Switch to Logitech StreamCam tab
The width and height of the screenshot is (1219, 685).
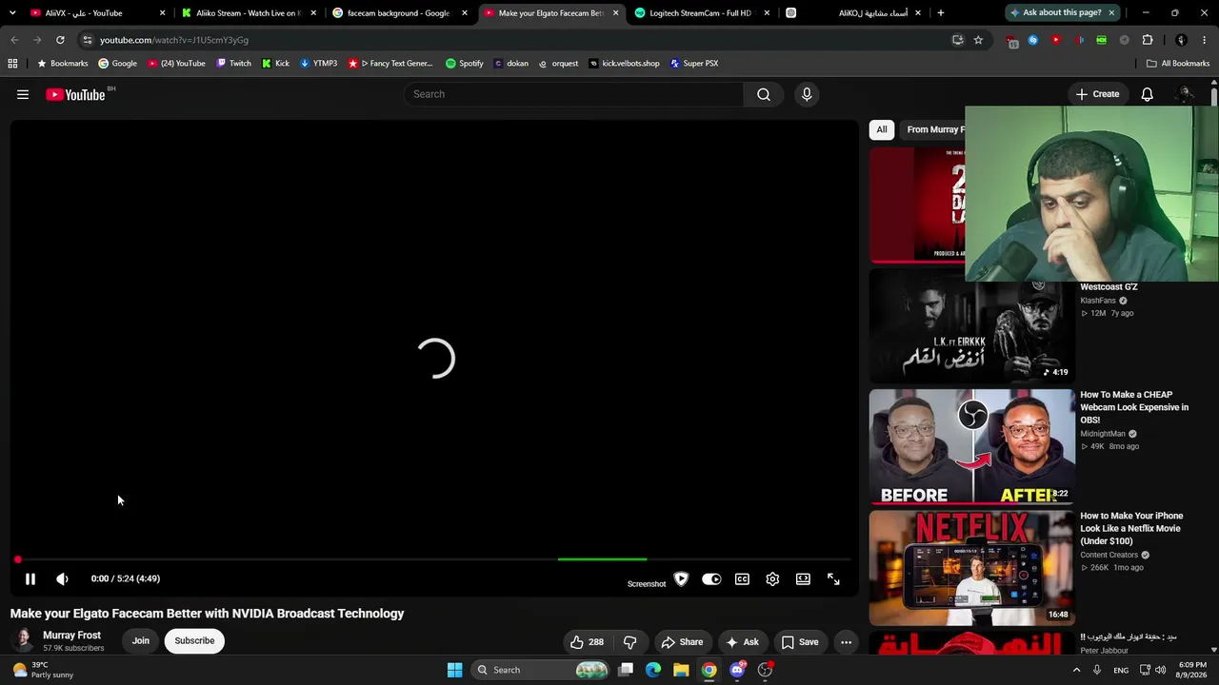[x=700, y=13]
